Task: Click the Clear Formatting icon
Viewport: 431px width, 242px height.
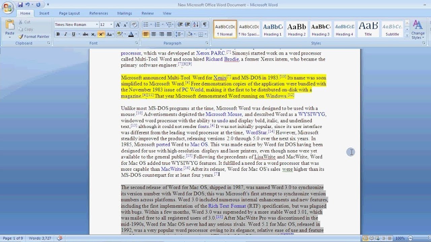Action: click(x=134, y=25)
